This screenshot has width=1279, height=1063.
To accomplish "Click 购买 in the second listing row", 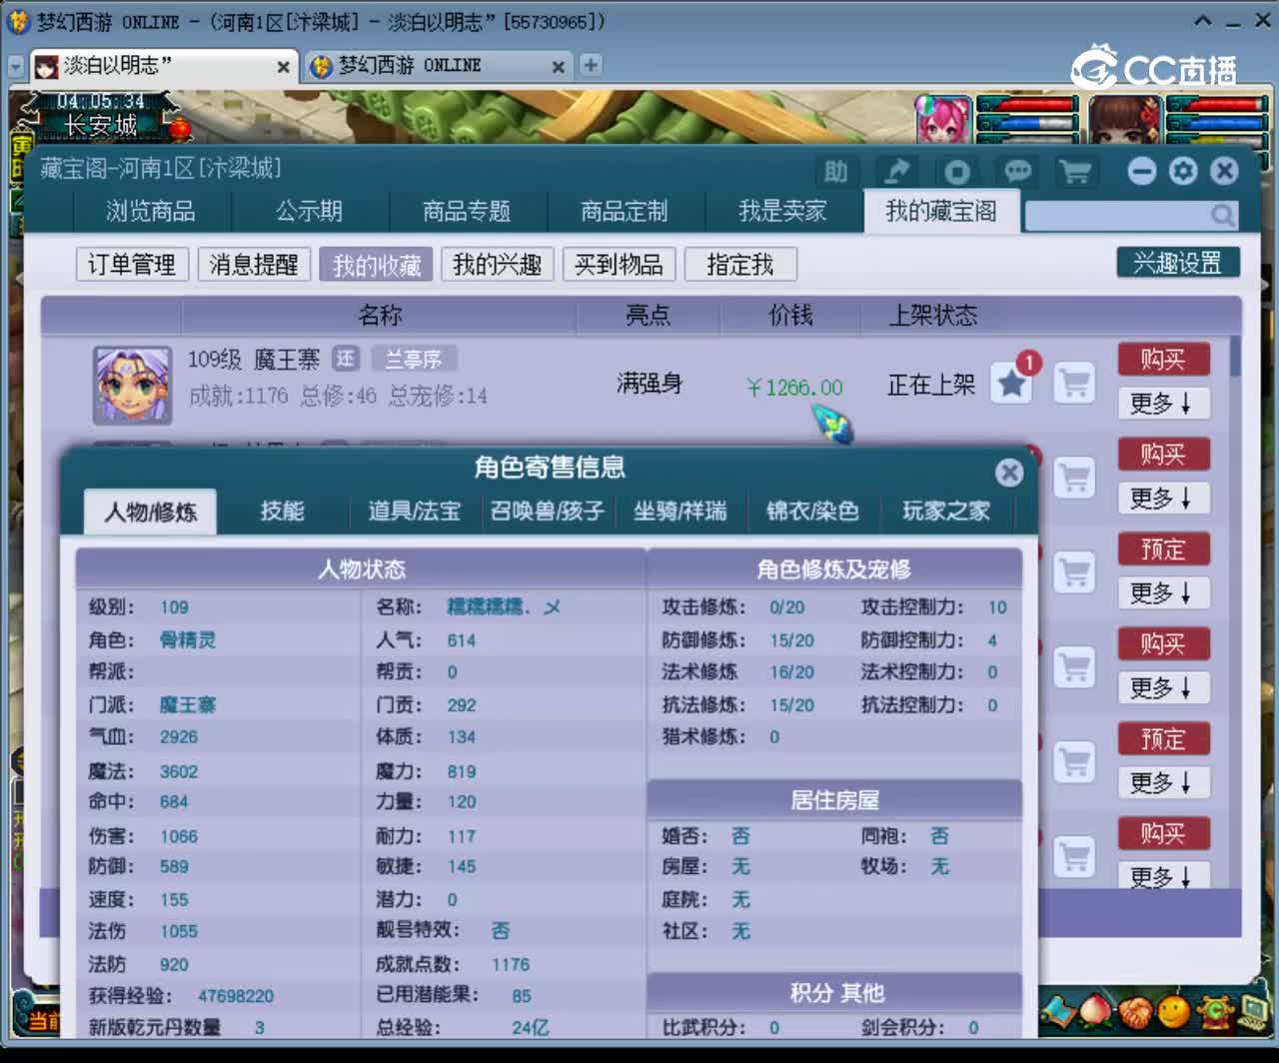I will coord(1163,454).
